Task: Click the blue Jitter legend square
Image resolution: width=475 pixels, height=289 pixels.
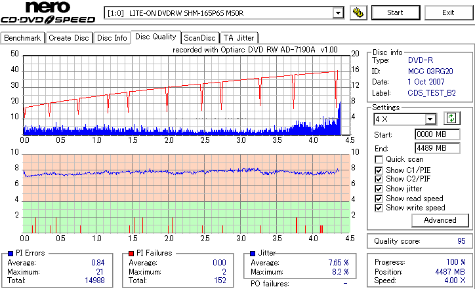Action: point(253,254)
